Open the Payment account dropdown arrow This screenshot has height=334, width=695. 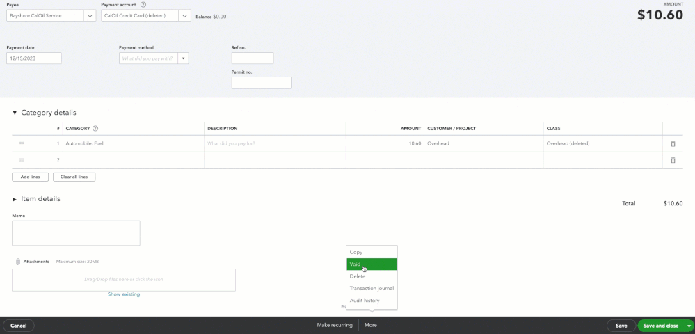click(185, 16)
